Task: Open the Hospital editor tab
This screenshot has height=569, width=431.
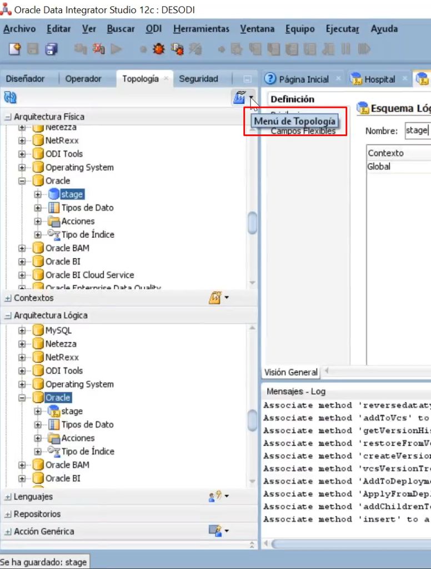Action: 379,79
